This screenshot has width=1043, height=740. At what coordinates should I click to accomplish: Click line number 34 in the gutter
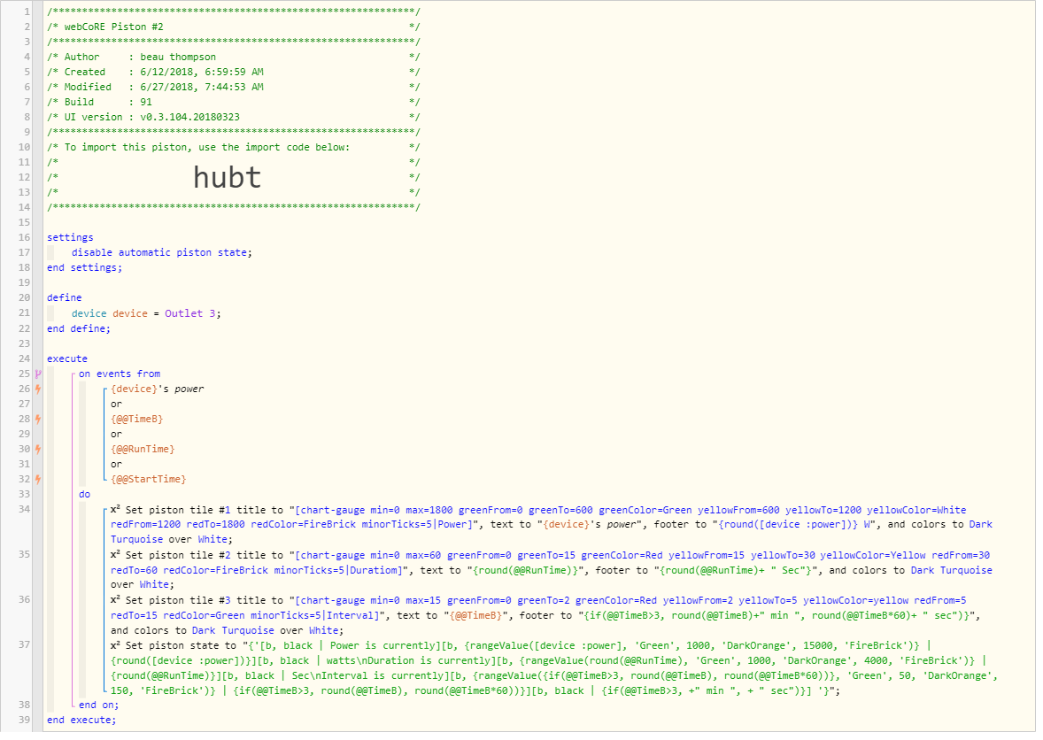click(24, 510)
